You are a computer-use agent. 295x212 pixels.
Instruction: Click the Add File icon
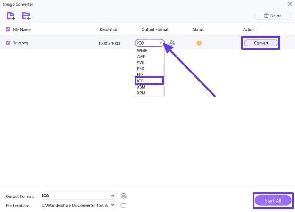11,16
